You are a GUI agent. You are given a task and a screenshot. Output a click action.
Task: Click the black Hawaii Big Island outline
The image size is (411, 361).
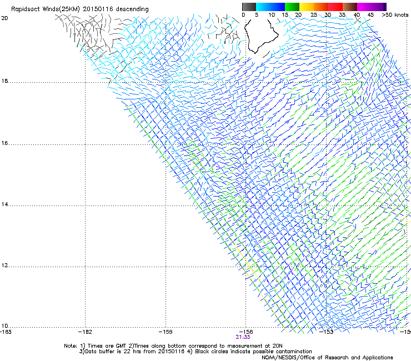(261, 36)
